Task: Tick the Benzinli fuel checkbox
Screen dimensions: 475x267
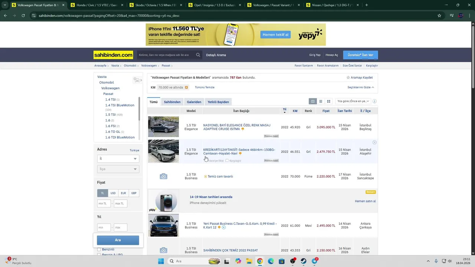Action: coord(99,250)
